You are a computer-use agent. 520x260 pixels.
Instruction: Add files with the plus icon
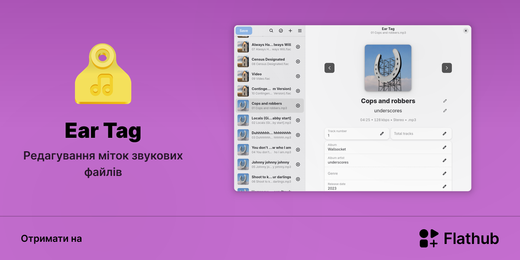pyautogui.click(x=290, y=31)
